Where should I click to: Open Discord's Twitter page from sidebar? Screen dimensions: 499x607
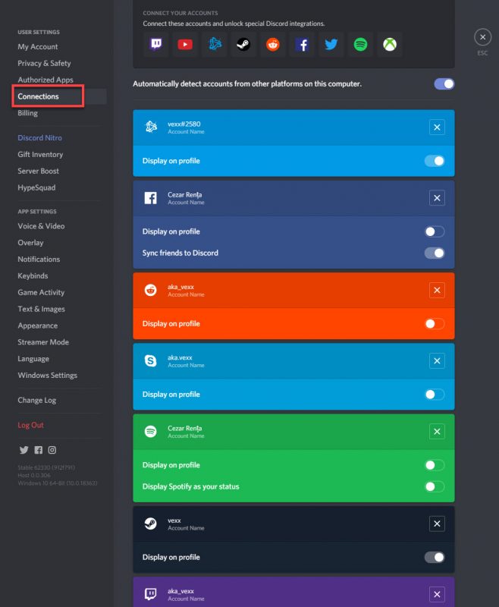coord(24,450)
